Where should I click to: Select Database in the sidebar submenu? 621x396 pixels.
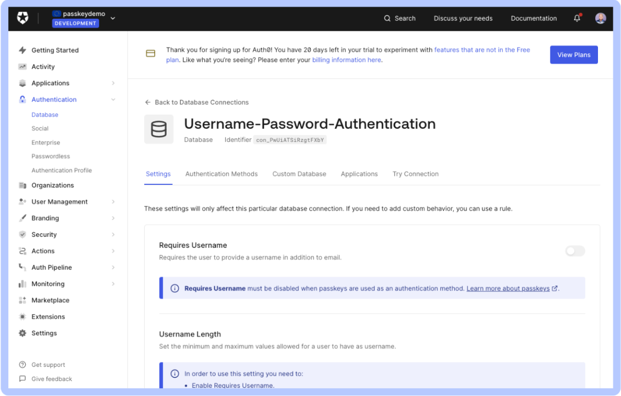(x=45, y=115)
